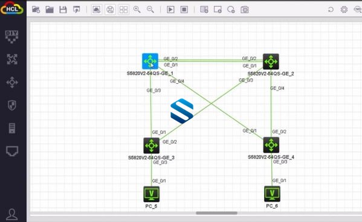Image resolution: width=362 pixels, height=222 pixels.
Task: Select firewall shield category in sidebar
Action: point(12,106)
